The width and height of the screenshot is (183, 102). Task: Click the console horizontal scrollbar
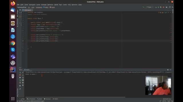tap(75, 97)
